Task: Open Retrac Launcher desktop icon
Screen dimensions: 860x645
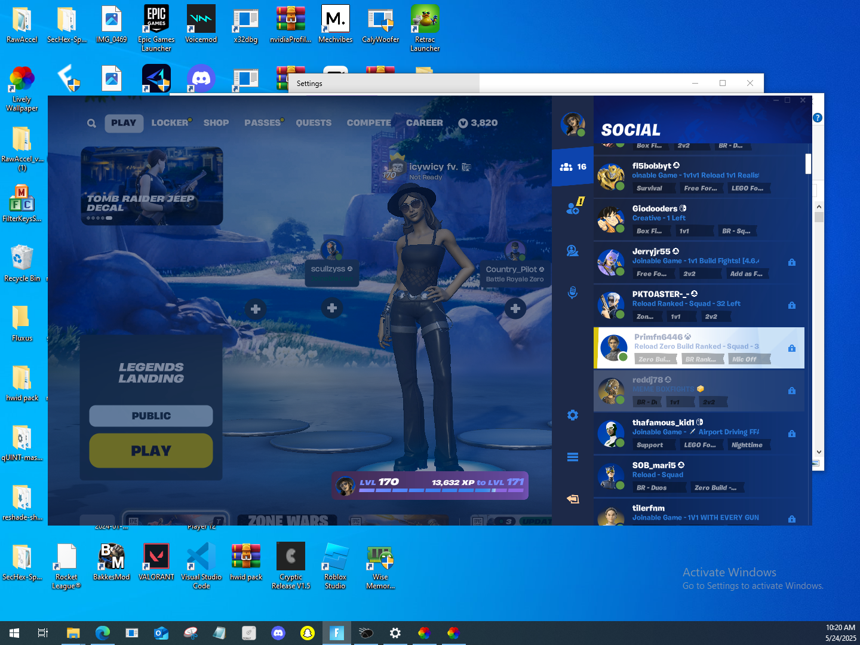Action: pyautogui.click(x=425, y=28)
